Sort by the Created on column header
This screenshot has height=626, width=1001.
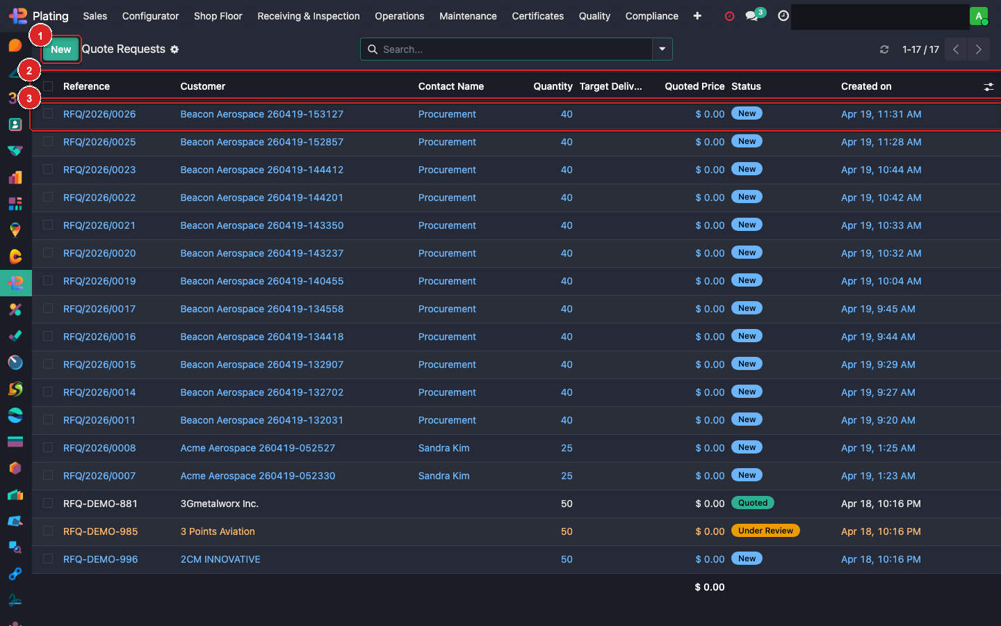(866, 86)
